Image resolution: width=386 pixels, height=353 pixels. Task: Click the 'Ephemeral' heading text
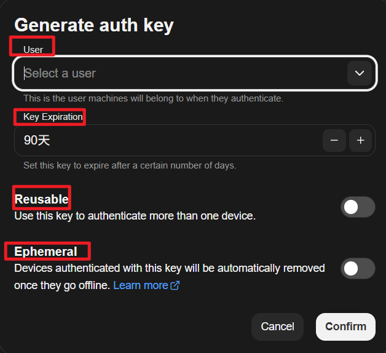[46, 252]
